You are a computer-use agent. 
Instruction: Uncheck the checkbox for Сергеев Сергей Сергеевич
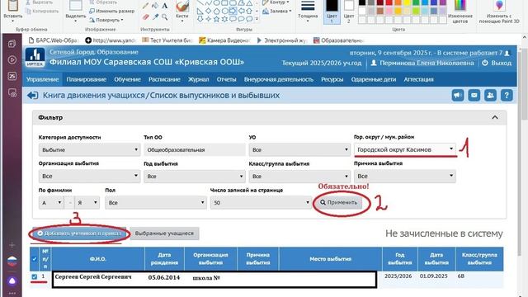[35, 276]
